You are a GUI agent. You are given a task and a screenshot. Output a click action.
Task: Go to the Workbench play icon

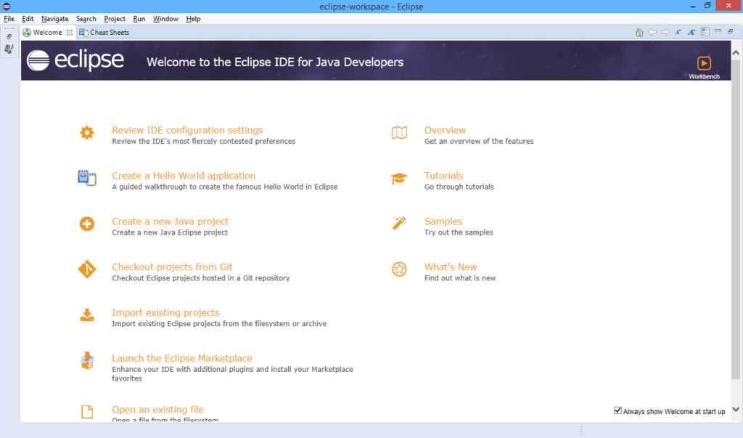point(704,63)
